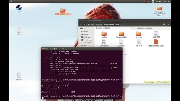This screenshot has height=101, width=180.
Task: Select the phoronix-test-suite desktop folder
Action: coord(63,12)
